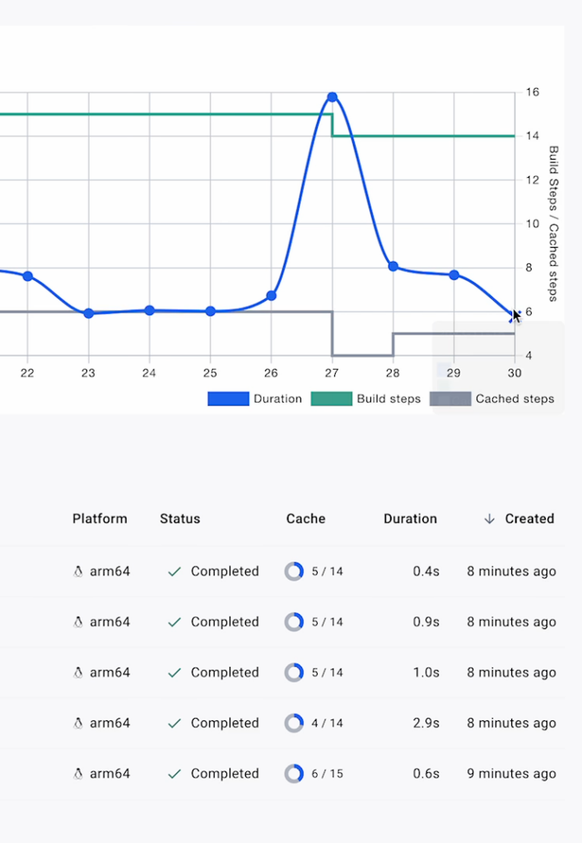Select the Cache column header
582x843 pixels.
[305, 519]
